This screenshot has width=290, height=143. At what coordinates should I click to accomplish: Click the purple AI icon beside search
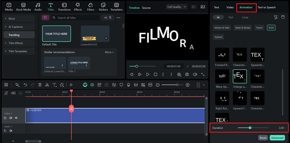click(45, 17)
